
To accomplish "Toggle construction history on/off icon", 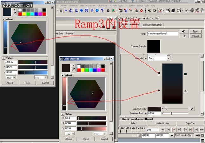I will click(160, 10).
